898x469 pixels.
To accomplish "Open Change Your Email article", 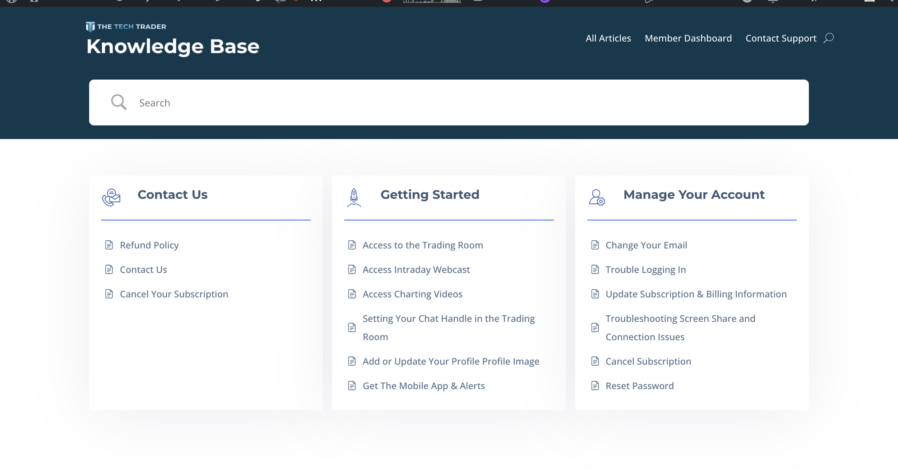I will pyautogui.click(x=646, y=245).
